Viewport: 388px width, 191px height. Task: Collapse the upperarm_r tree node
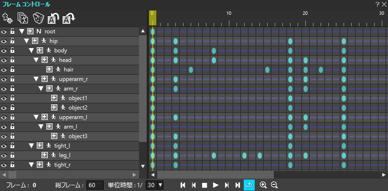point(36,79)
